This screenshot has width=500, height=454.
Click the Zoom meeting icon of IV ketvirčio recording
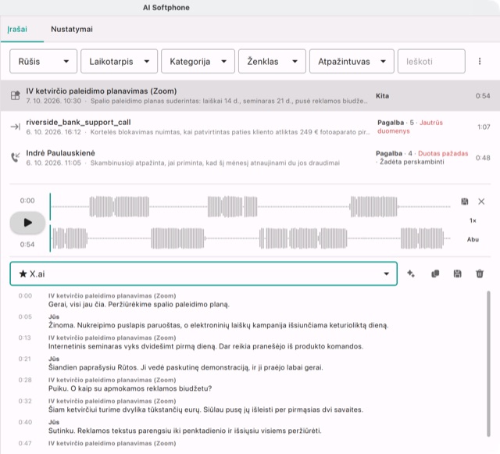15,95
